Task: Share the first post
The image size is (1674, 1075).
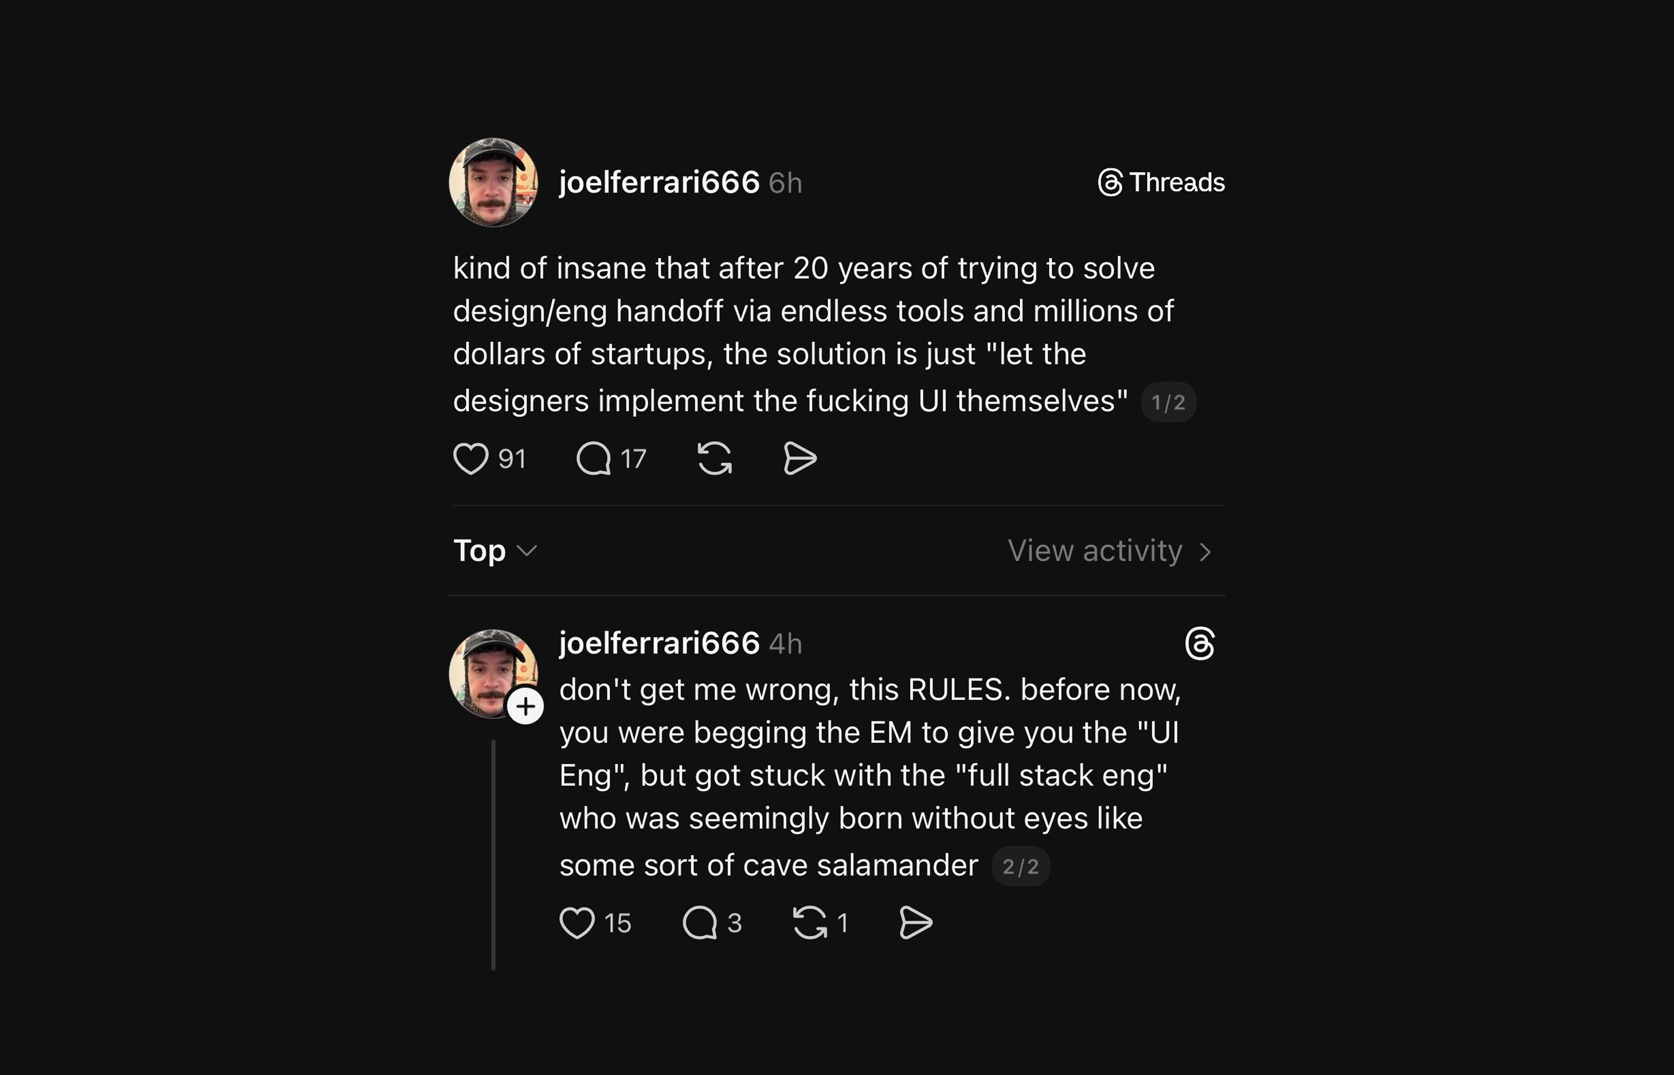Action: [x=800, y=459]
